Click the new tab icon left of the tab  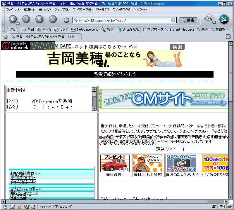[x=5, y=36]
